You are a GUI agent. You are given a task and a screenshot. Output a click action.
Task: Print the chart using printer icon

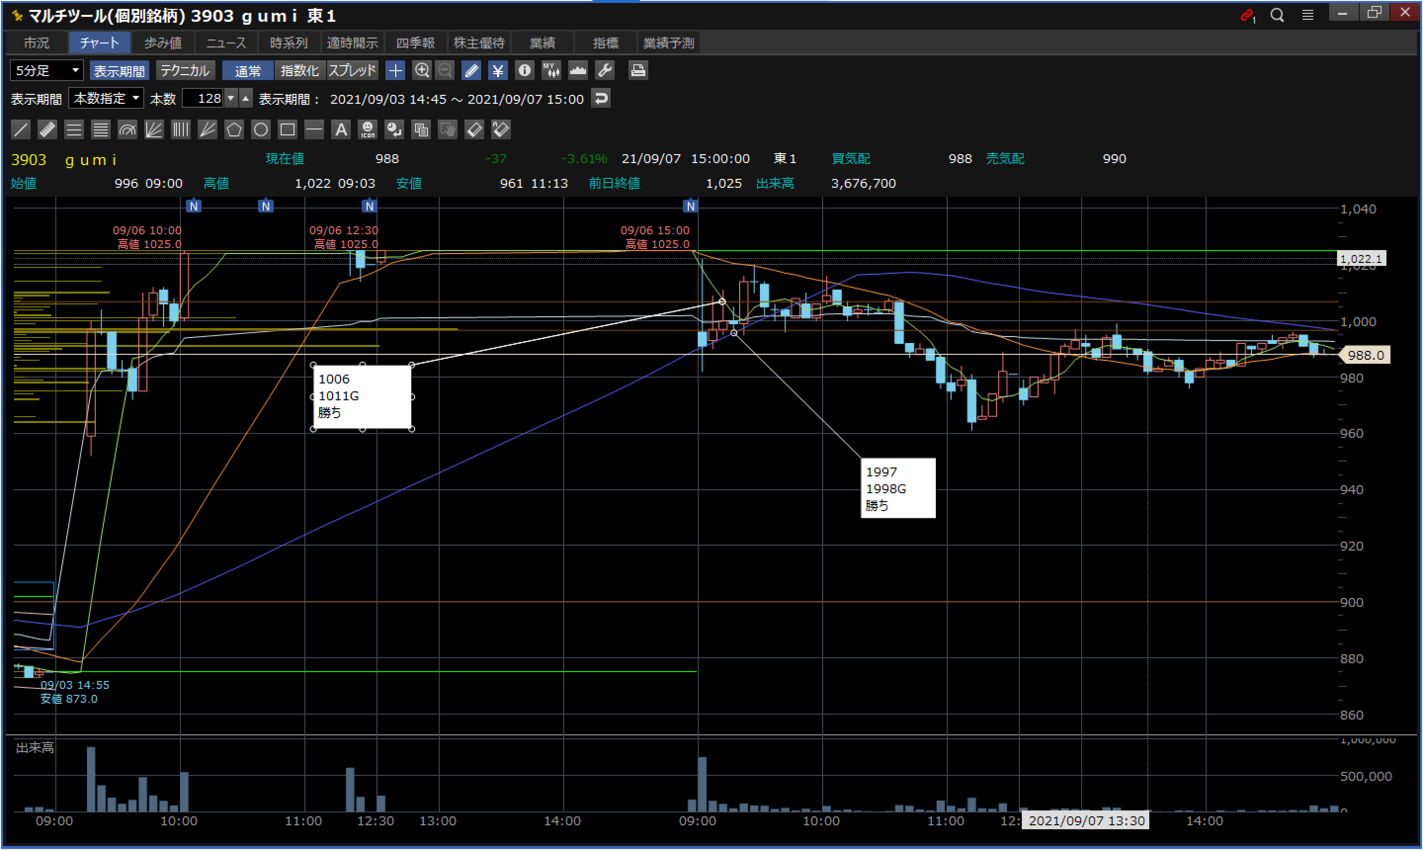tap(637, 71)
